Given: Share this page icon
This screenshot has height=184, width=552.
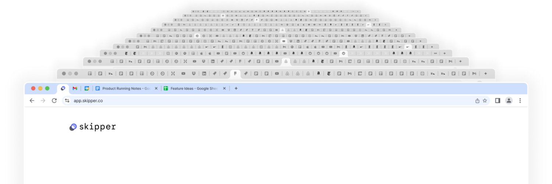Looking at the screenshot, I should (x=477, y=100).
